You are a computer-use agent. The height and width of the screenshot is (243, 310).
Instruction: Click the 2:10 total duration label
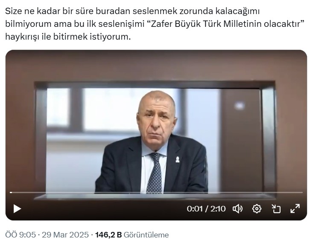point(218,208)
